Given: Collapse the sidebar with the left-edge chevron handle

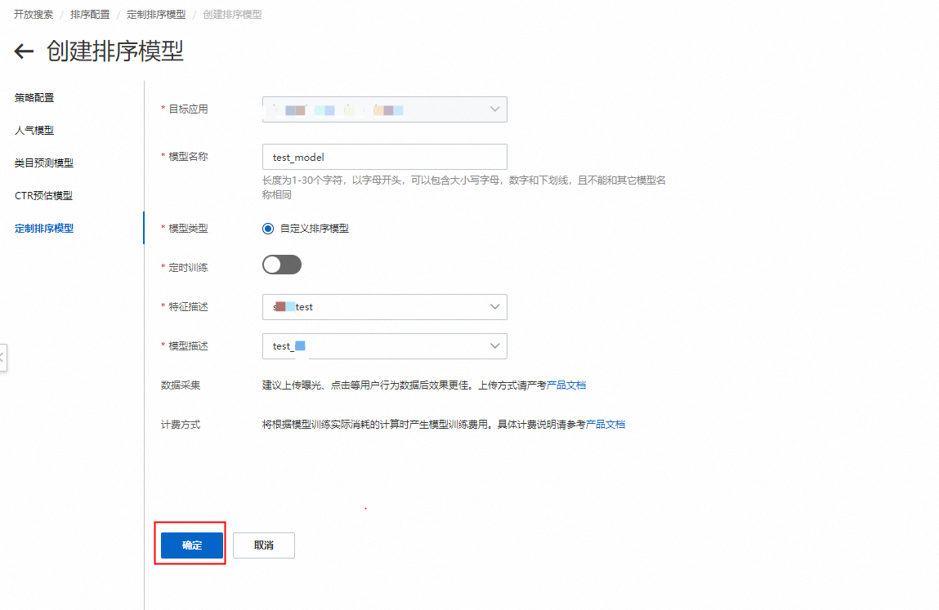Looking at the screenshot, I should coord(3,358).
